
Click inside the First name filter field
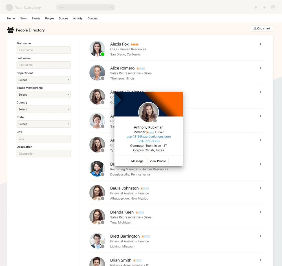[x=43, y=50]
